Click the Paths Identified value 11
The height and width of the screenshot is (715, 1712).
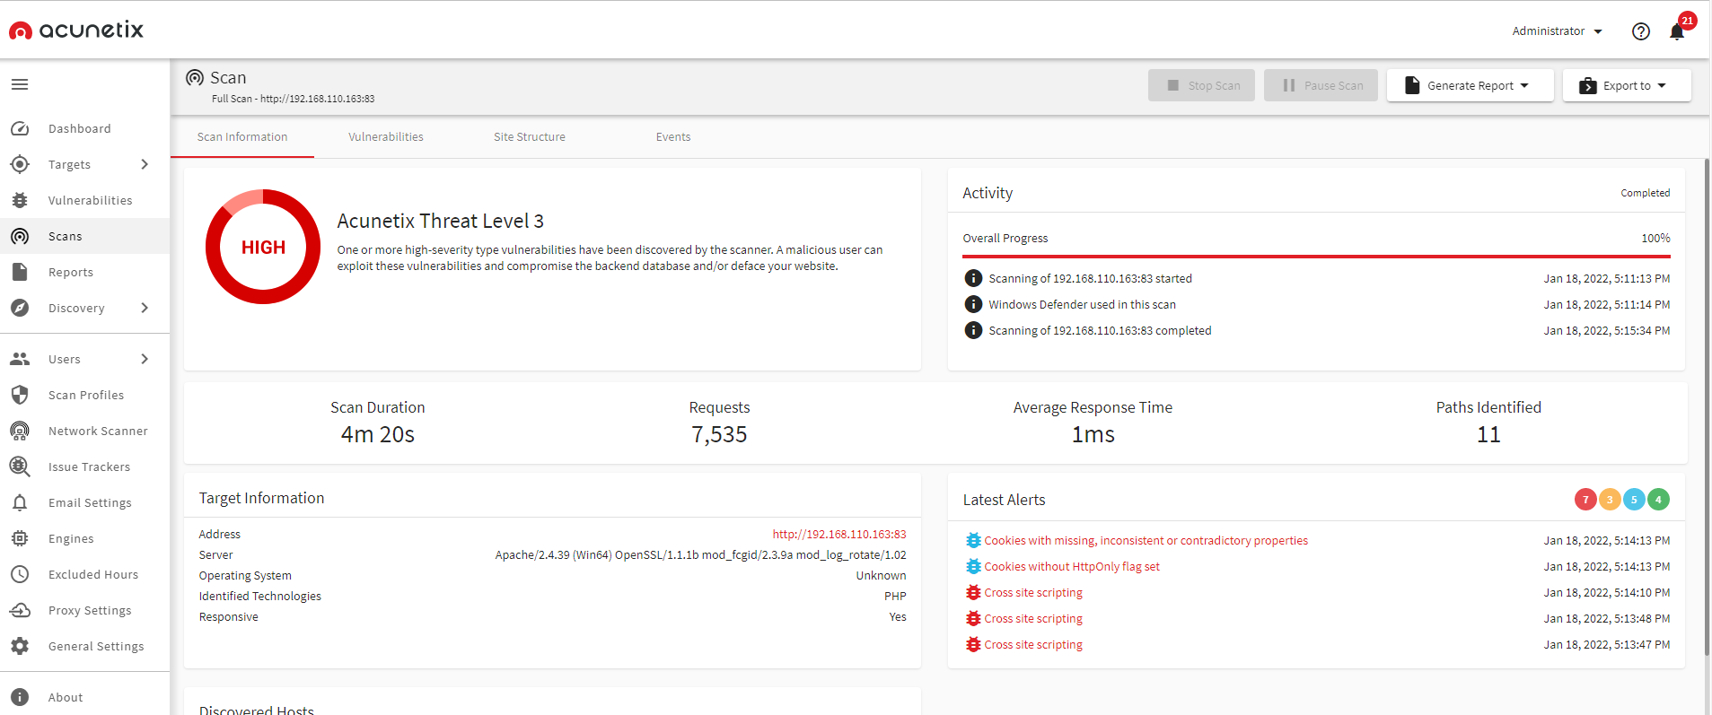[1488, 434]
